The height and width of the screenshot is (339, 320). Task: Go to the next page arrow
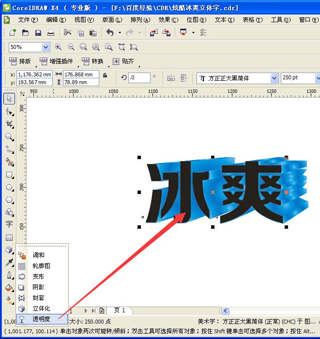[x=86, y=310]
